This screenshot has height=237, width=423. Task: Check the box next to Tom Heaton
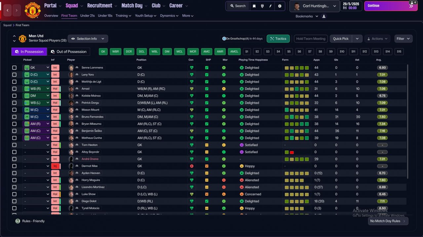click(14, 145)
